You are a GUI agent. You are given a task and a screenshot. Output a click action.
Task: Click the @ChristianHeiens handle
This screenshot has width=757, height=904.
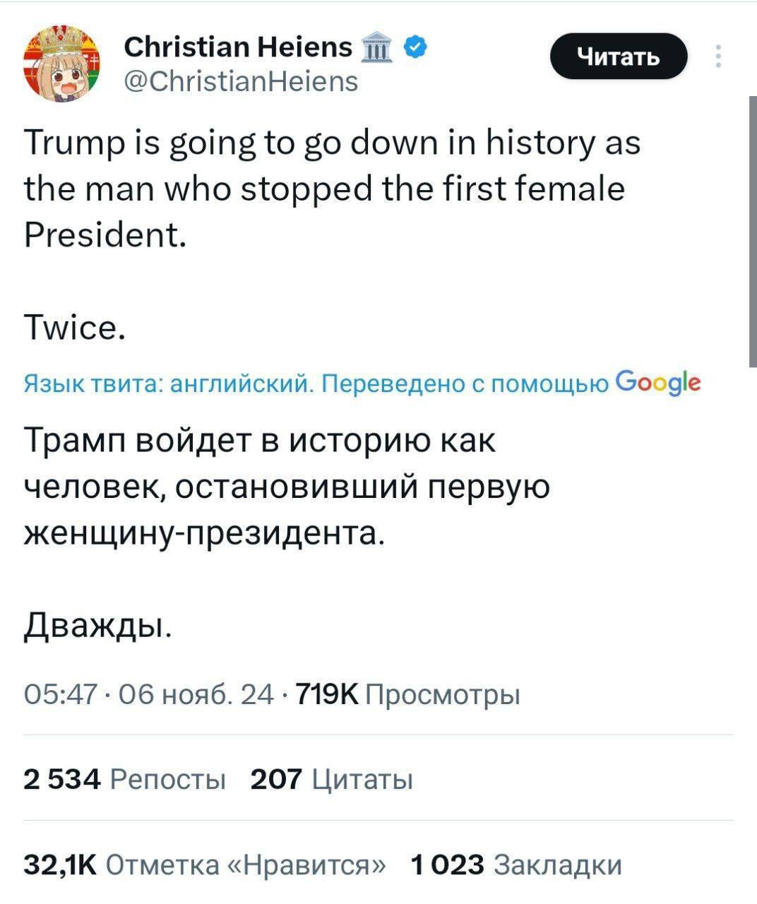pos(241,81)
